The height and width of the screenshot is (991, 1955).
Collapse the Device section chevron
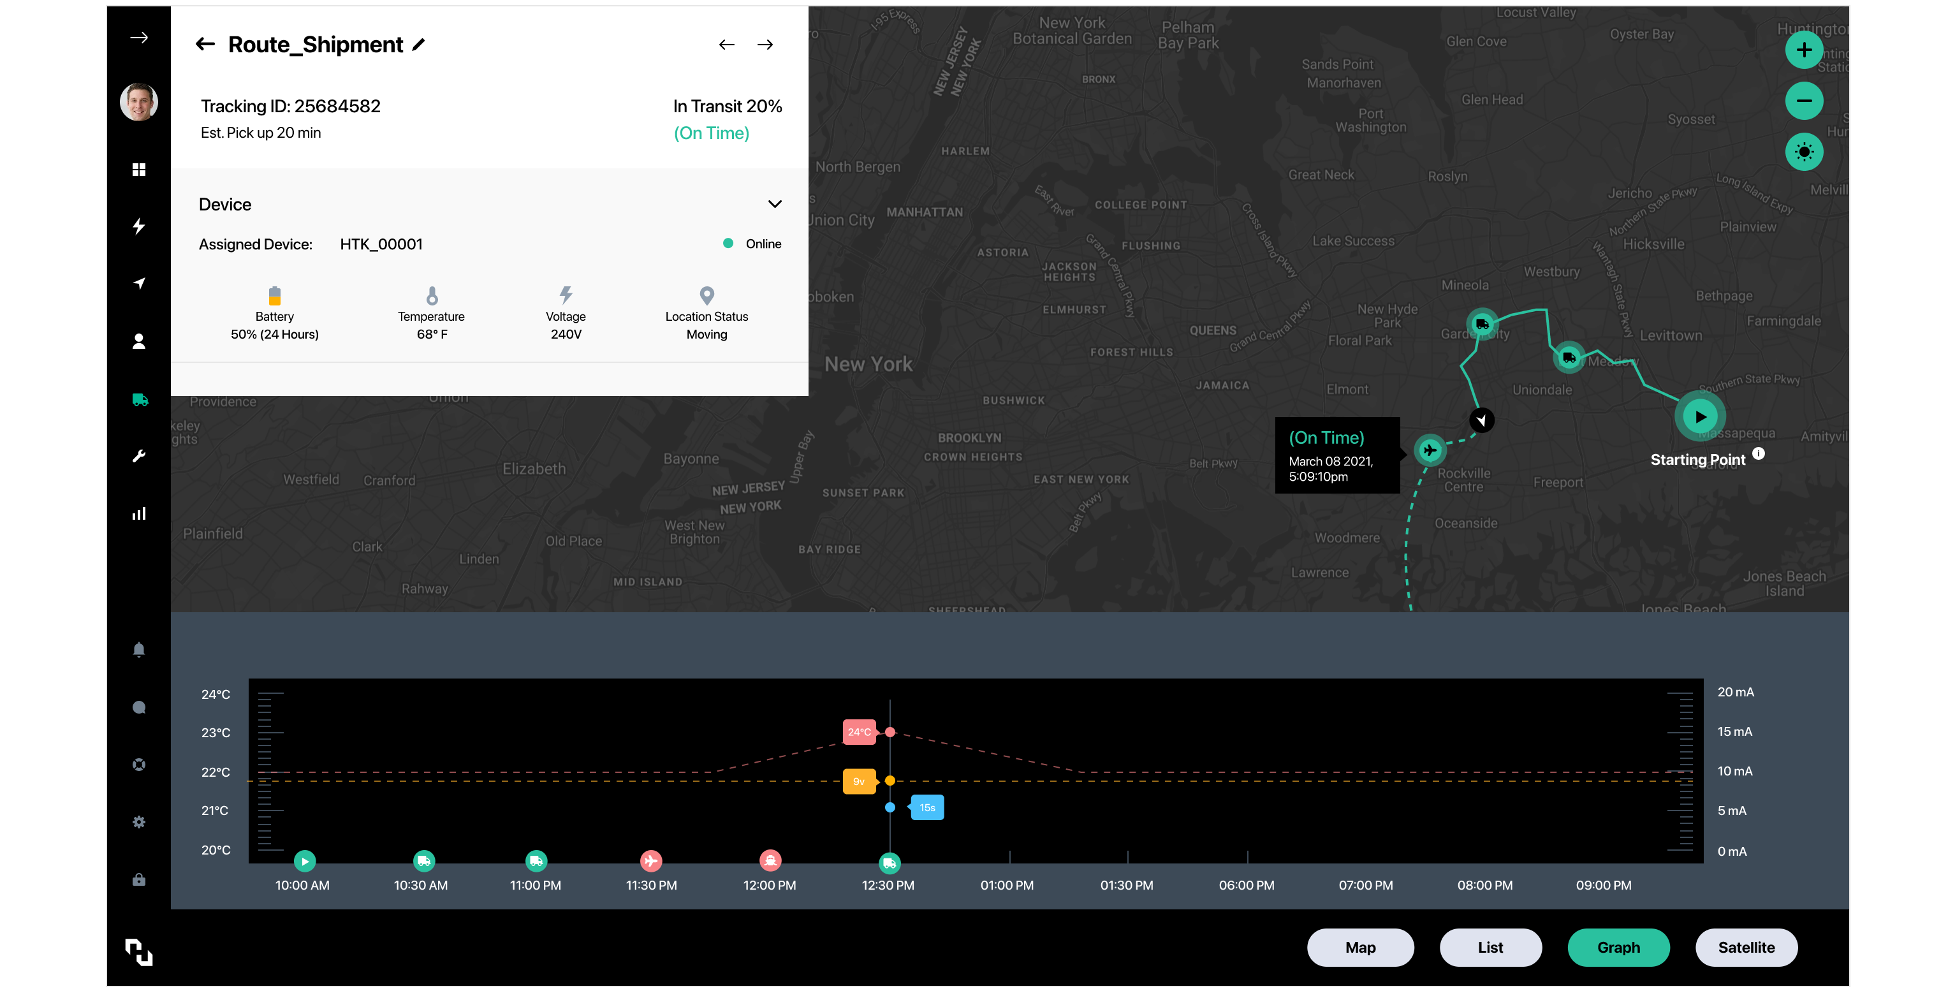[x=774, y=204]
